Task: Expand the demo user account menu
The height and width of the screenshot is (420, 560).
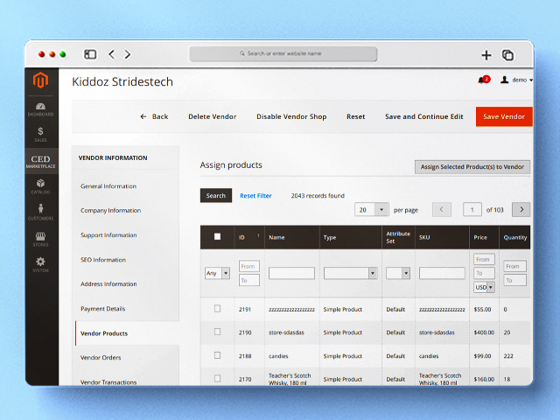Action: pos(516,80)
